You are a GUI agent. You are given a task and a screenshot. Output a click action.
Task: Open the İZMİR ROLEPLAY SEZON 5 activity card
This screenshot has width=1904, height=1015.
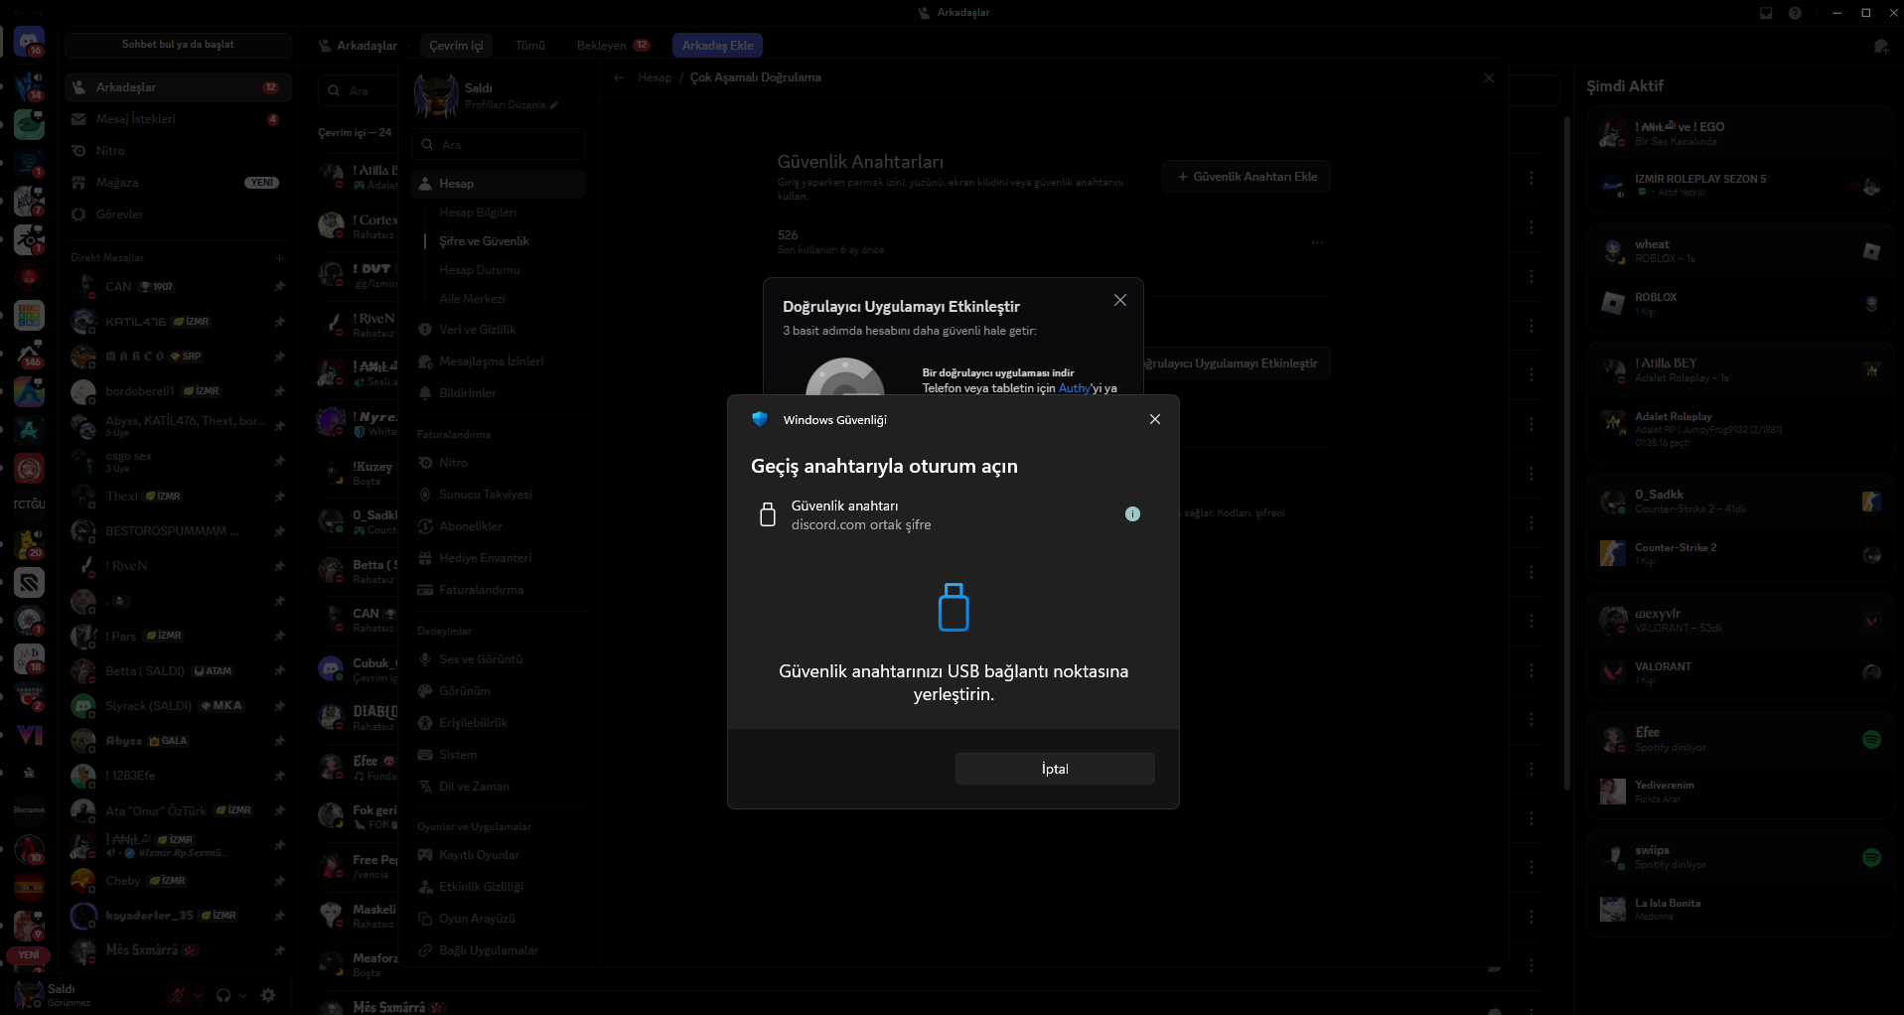pyautogui.click(x=1740, y=186)
